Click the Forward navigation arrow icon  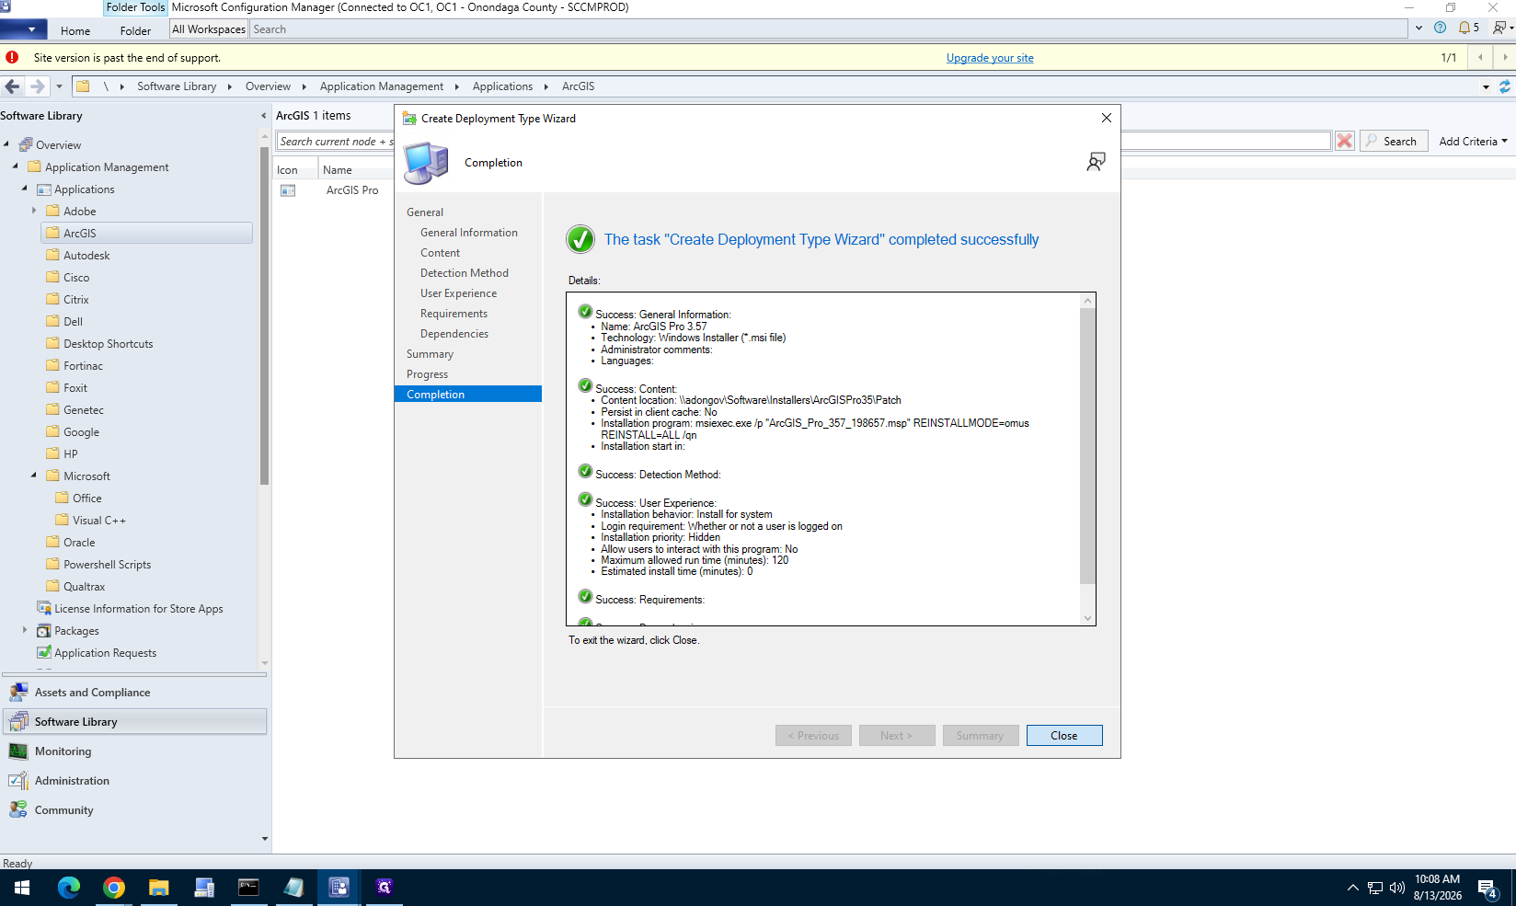pyautogui.click(x=37, y=86)
